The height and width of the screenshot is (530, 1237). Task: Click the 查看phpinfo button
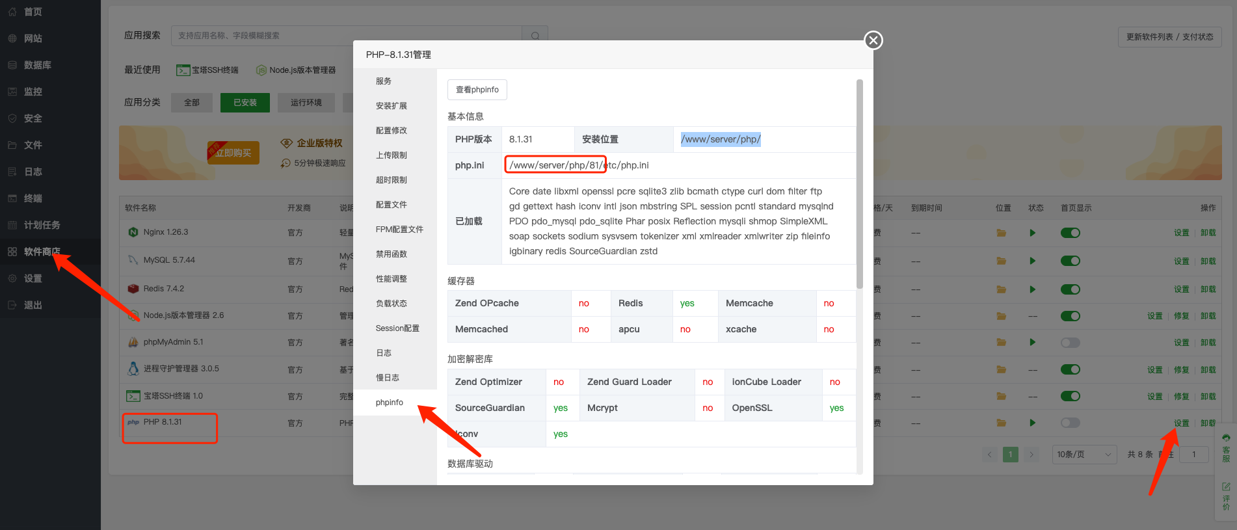pyautogui.click(x=477, y=90)
